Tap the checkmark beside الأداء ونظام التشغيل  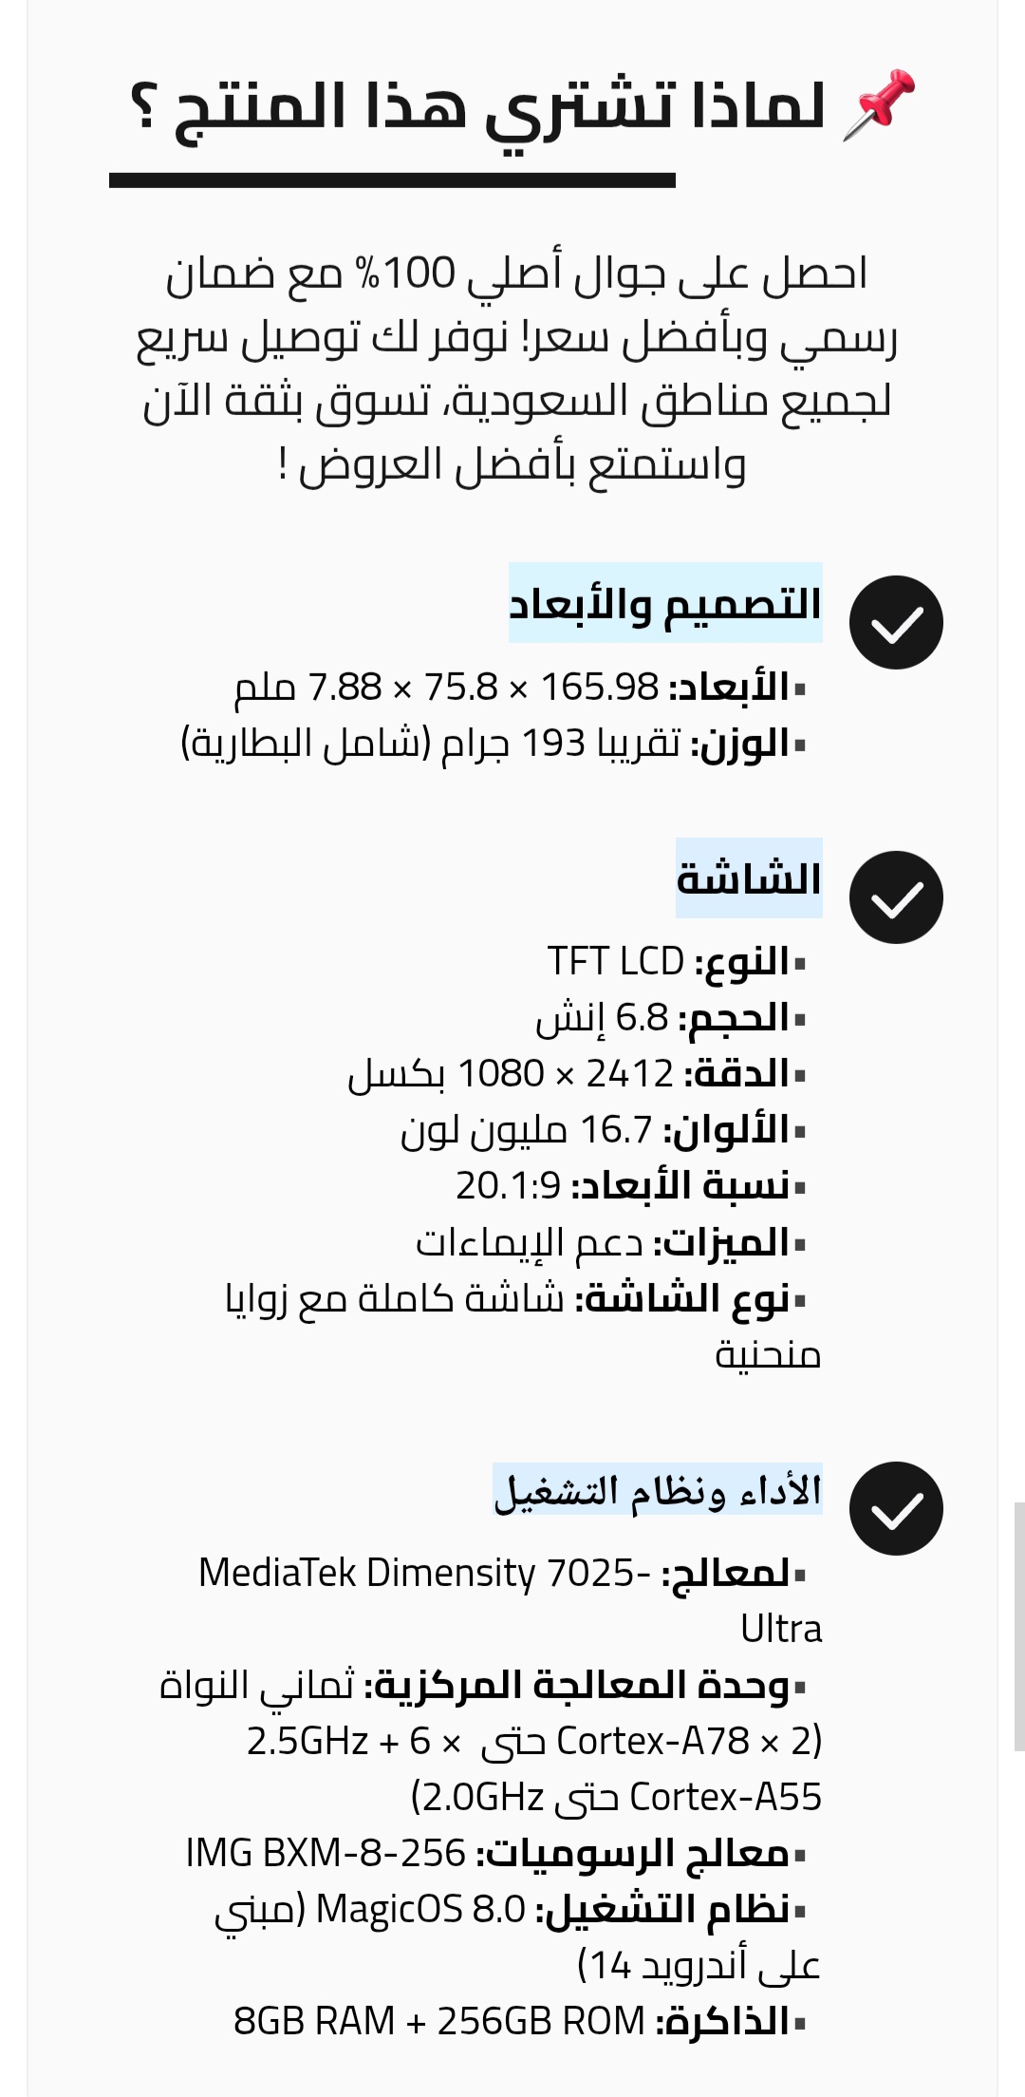(x=896, y=1508)
